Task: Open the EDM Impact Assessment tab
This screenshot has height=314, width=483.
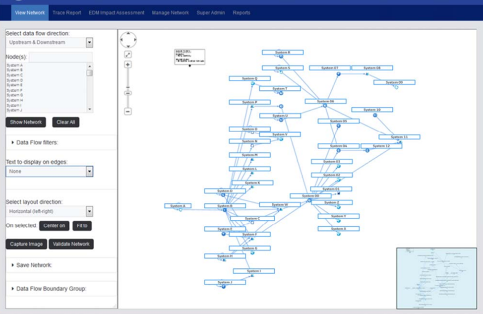Action: tap(117, 12)
